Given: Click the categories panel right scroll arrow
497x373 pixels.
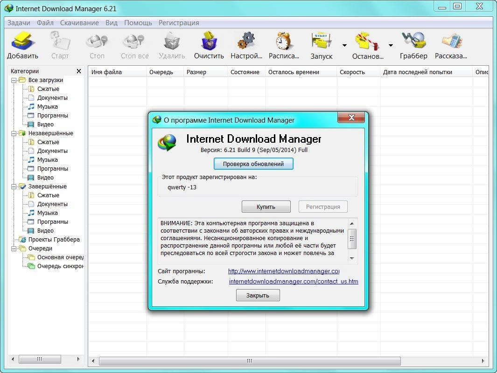Looking at the screenshot, I should 78,359.
